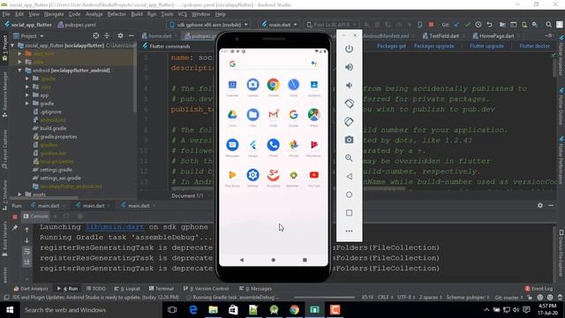Click the Git revert arrow icon

pyautogui.click(x=489, y=25)
